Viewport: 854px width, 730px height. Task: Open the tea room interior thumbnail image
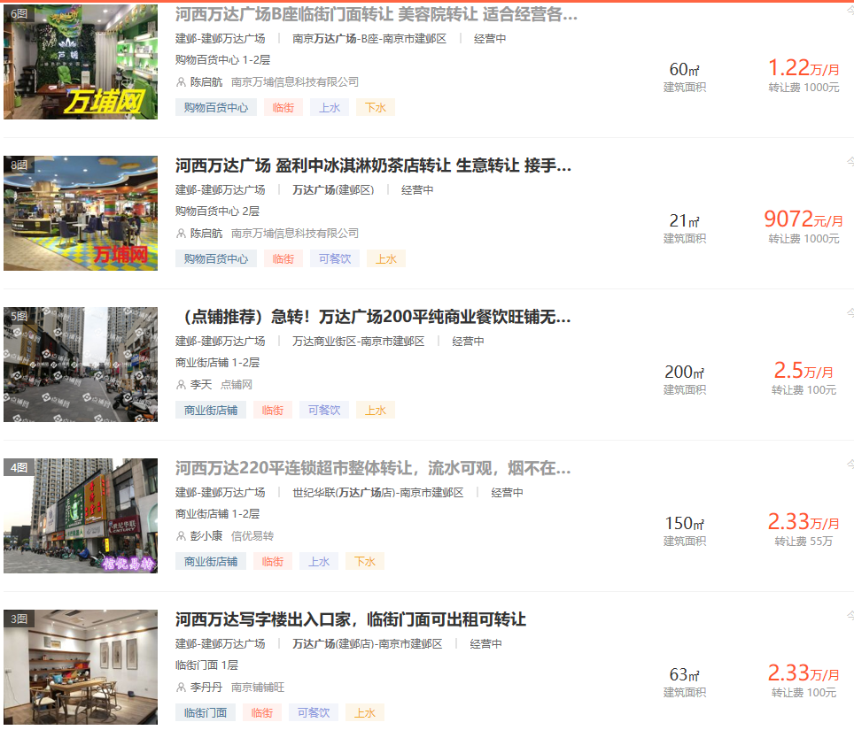[x=81, y=668]
